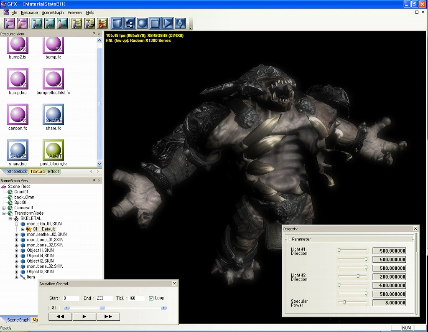This screenshot has width=428, height=332.
Task: Click the toolbar icon with red prohibited sign
Action: point(102,23)
